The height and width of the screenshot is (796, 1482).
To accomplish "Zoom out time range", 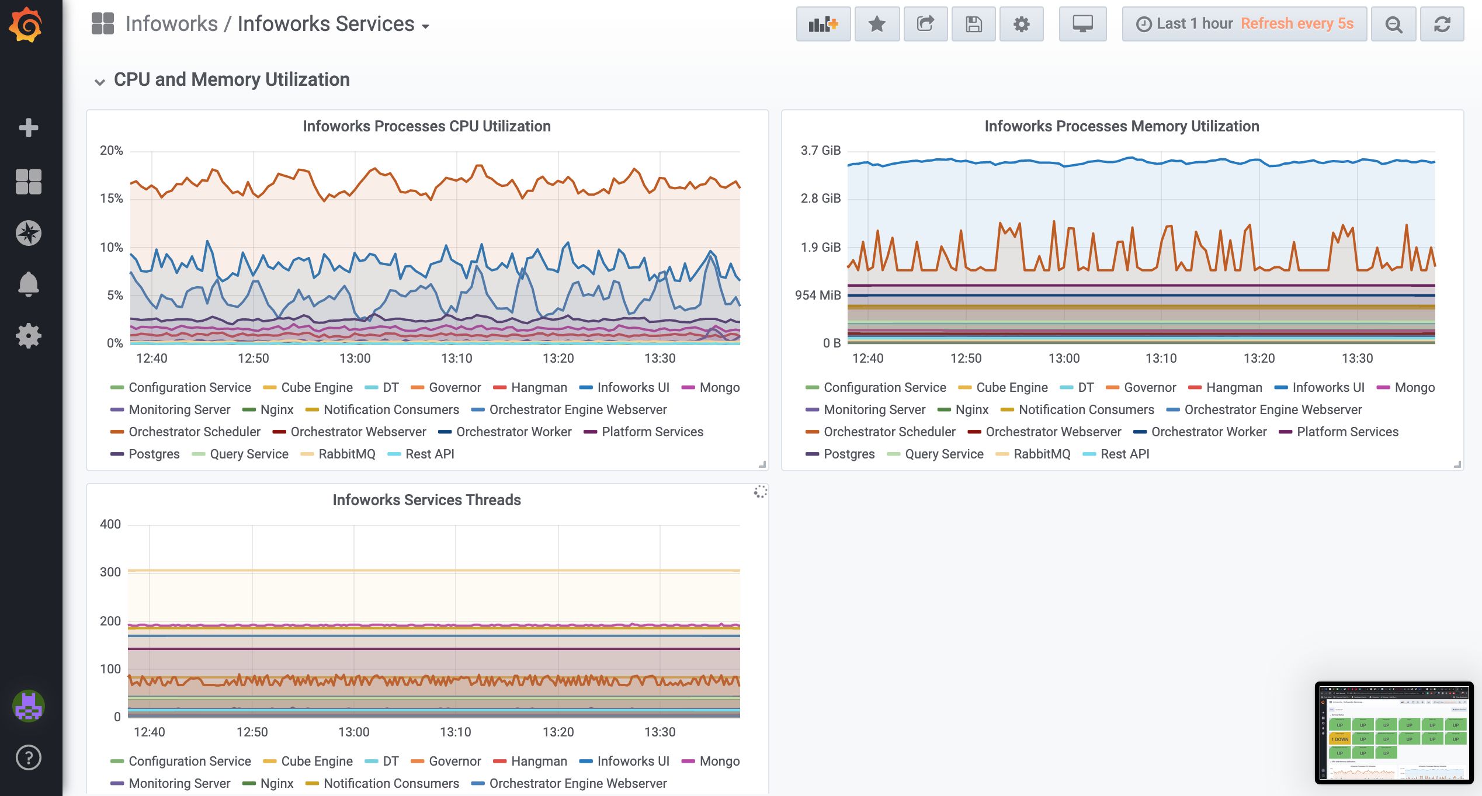I will pos(1393,24).
